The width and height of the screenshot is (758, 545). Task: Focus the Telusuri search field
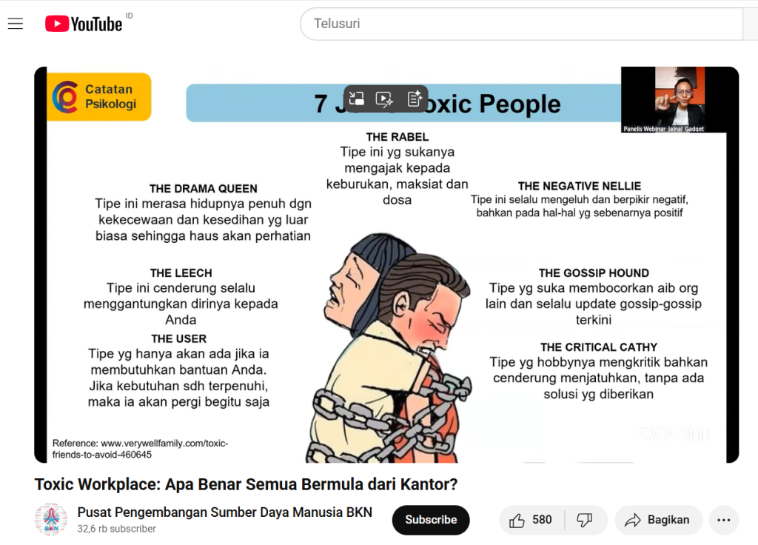coord(521,24)
